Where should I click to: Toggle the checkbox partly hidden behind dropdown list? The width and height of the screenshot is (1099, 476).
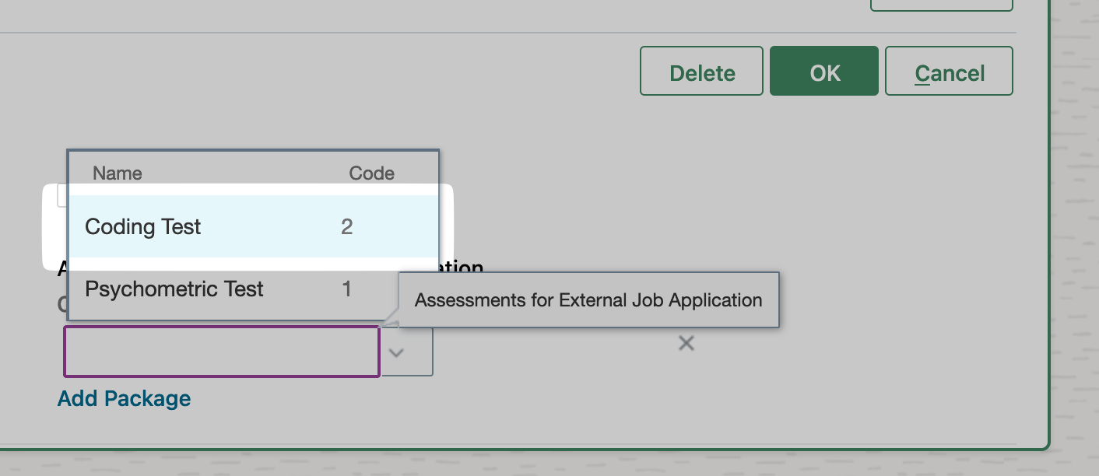click(x=62, y=197)
